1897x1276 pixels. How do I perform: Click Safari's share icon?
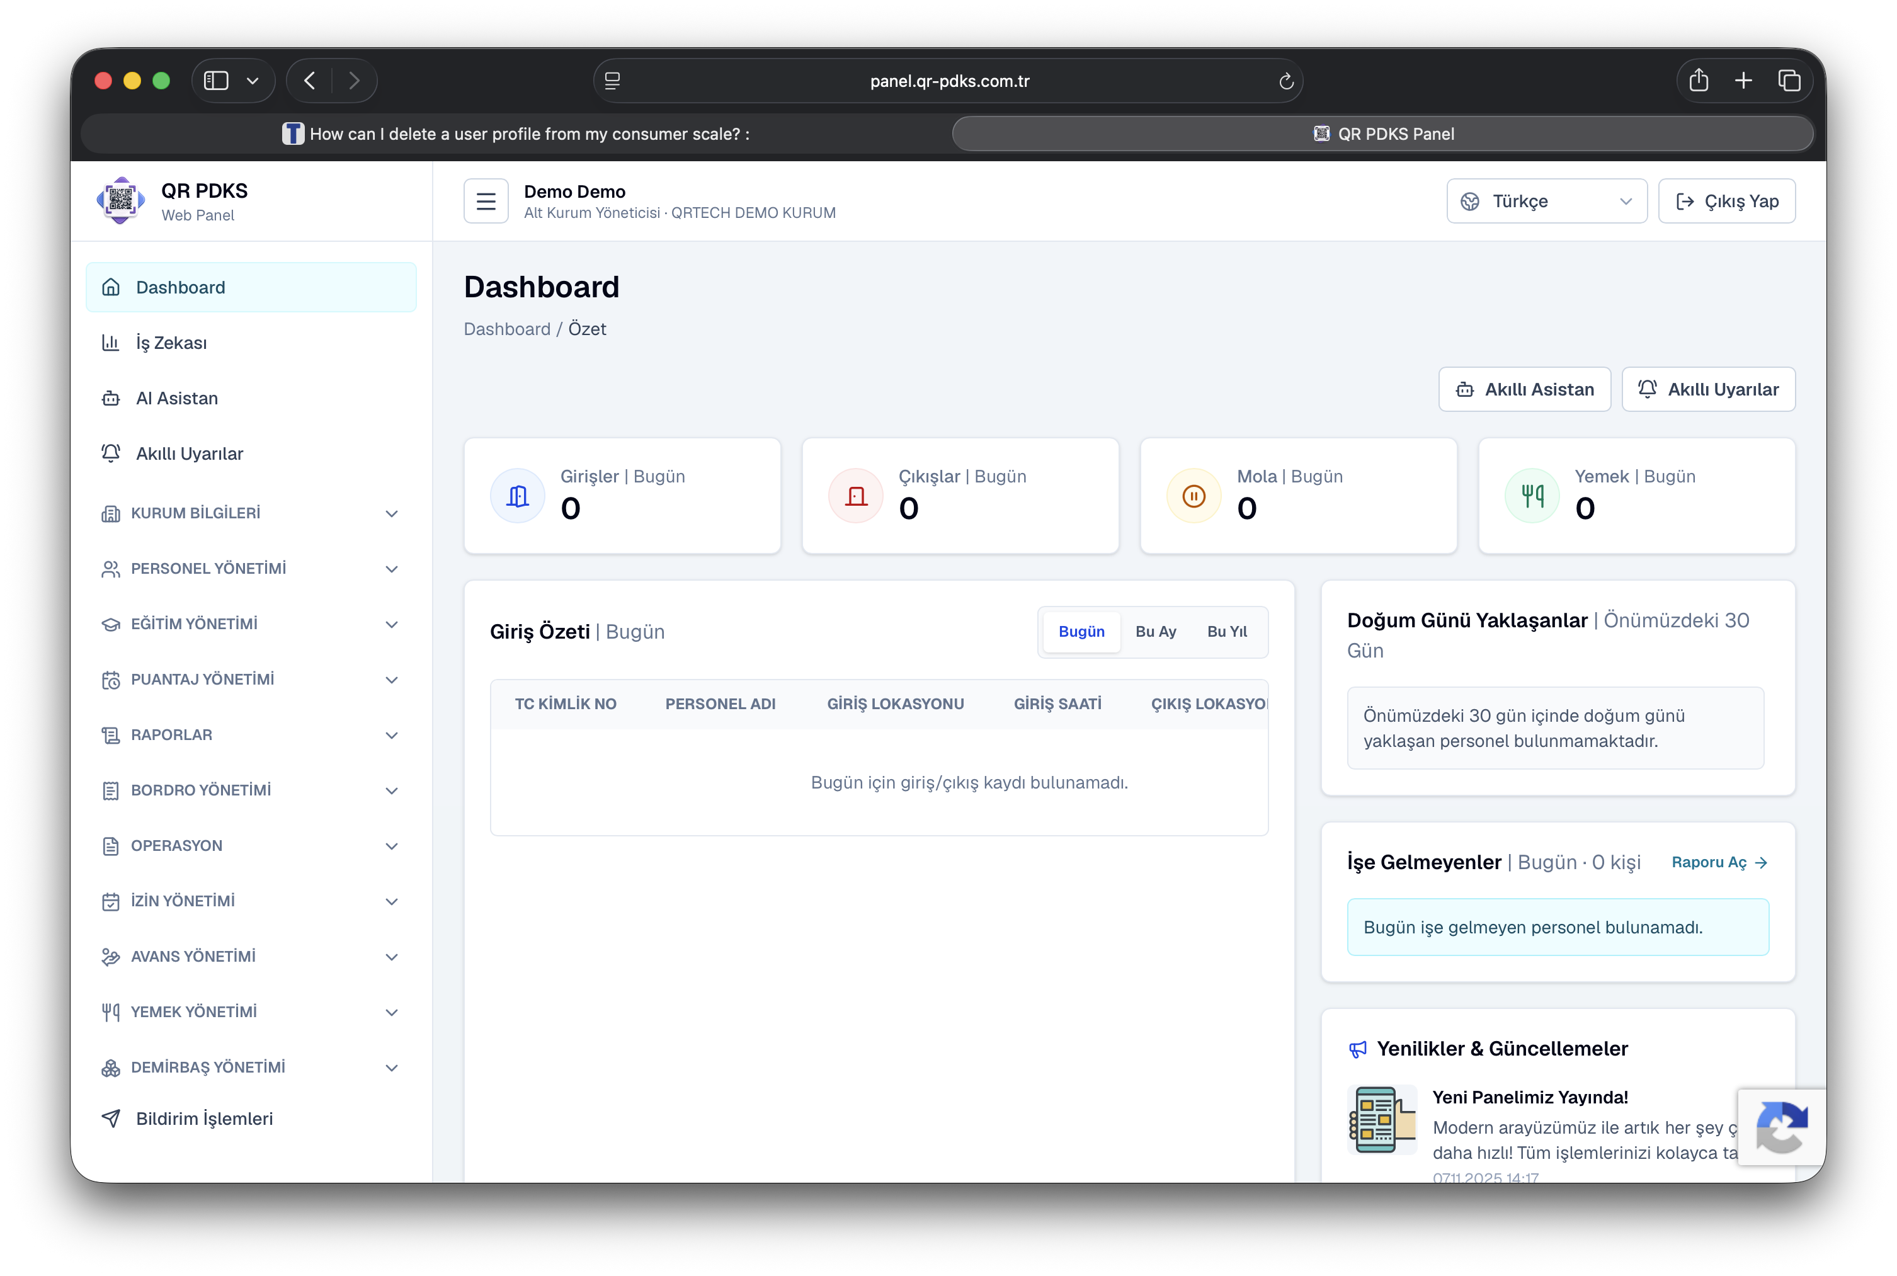(x=1699, y=81)
